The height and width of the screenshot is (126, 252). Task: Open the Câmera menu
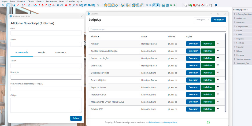(x=31, y=1)
